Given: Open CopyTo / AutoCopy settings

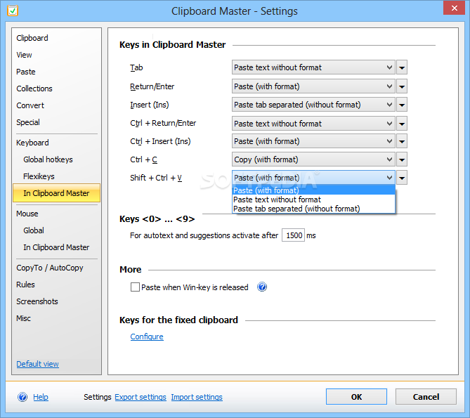Looking at the screenshot, I should 49,268.
